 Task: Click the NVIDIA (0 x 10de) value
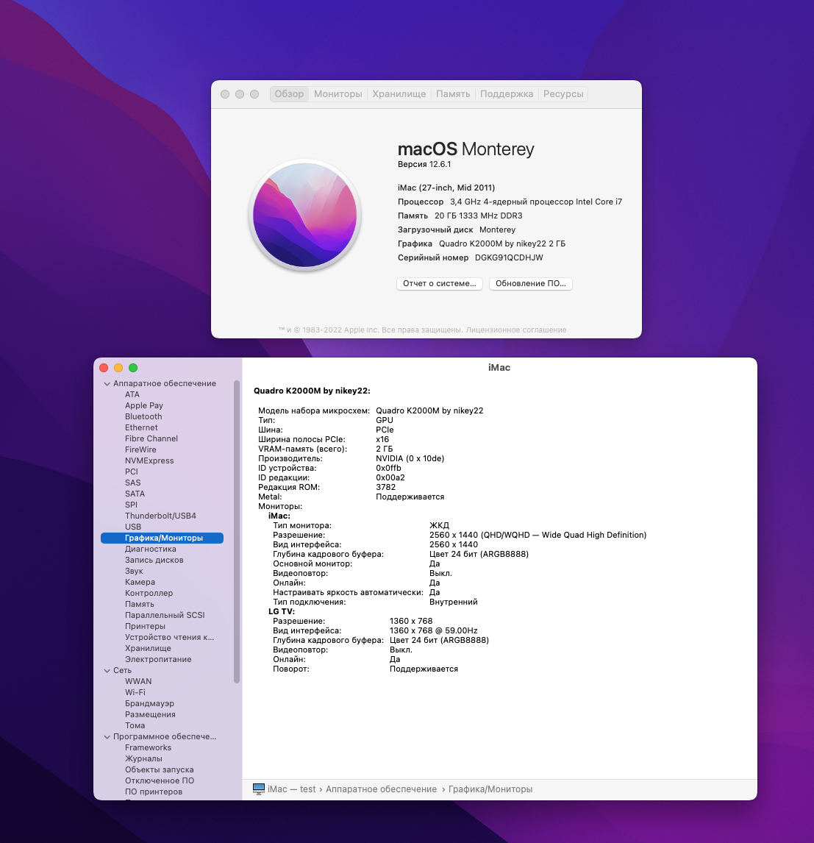click(410, 458)
